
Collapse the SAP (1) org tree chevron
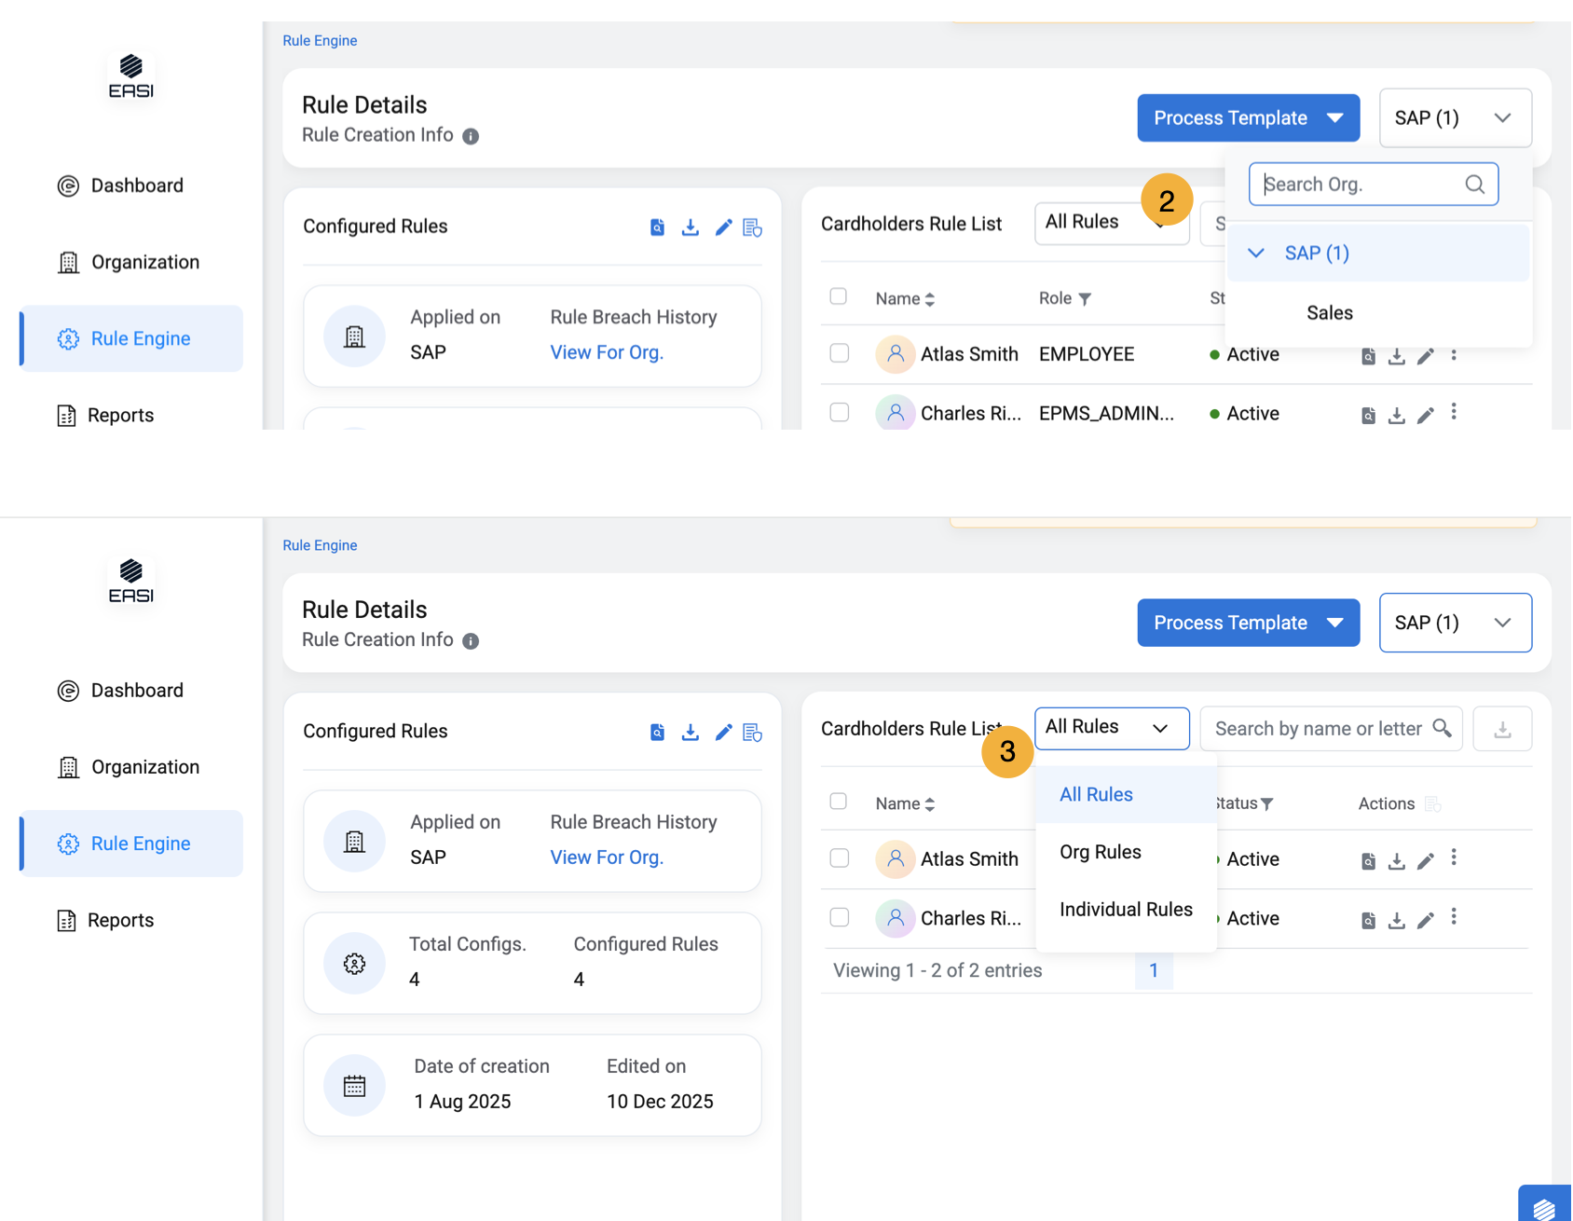[x=1256, y=254]
